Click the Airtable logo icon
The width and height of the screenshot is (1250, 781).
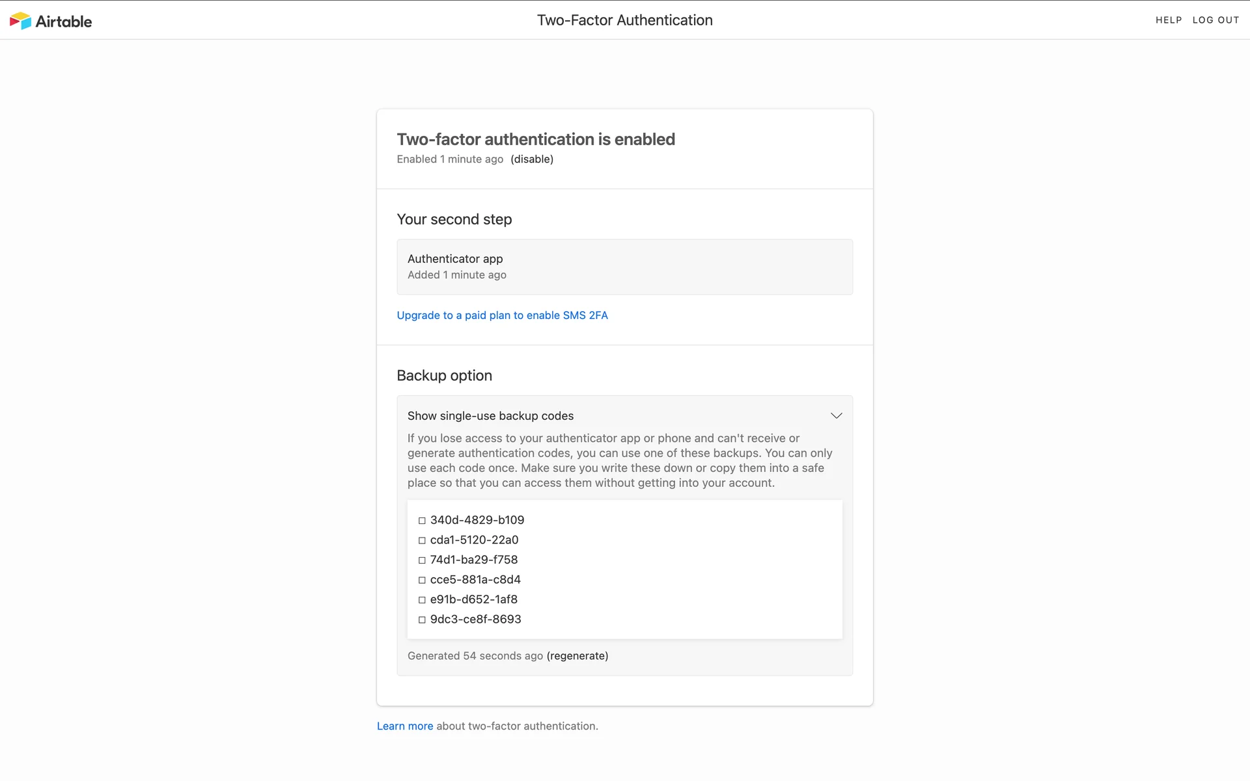[x=20, y=21]
